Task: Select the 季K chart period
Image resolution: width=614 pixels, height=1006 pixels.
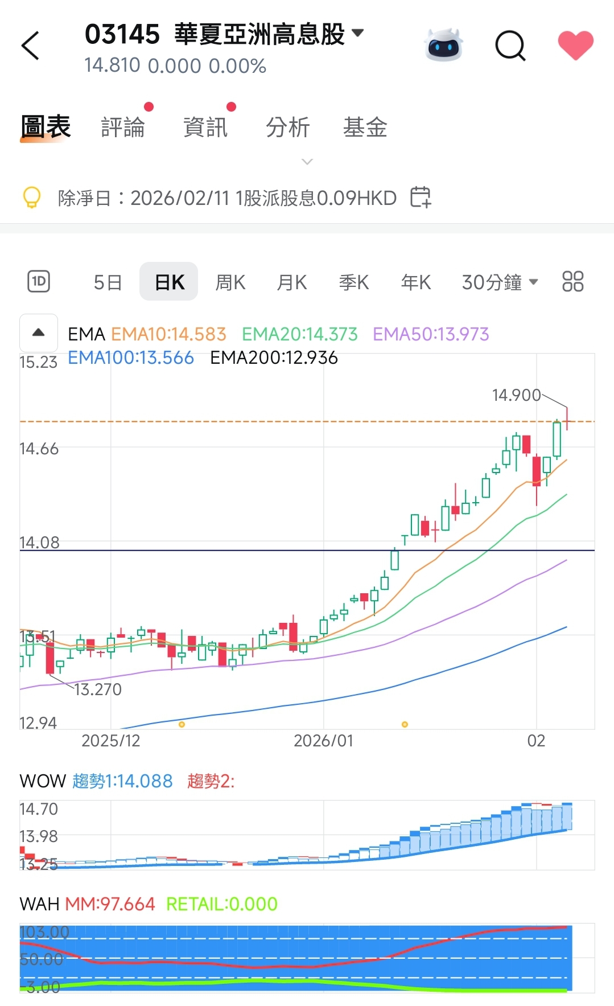Action: 354,282
